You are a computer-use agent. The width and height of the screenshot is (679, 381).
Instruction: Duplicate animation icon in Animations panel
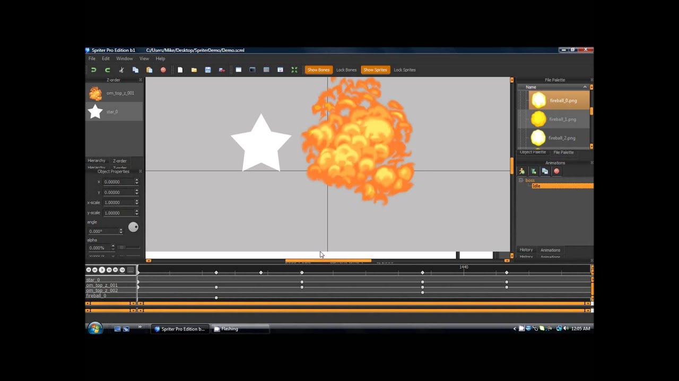click(x=545, y=171)
